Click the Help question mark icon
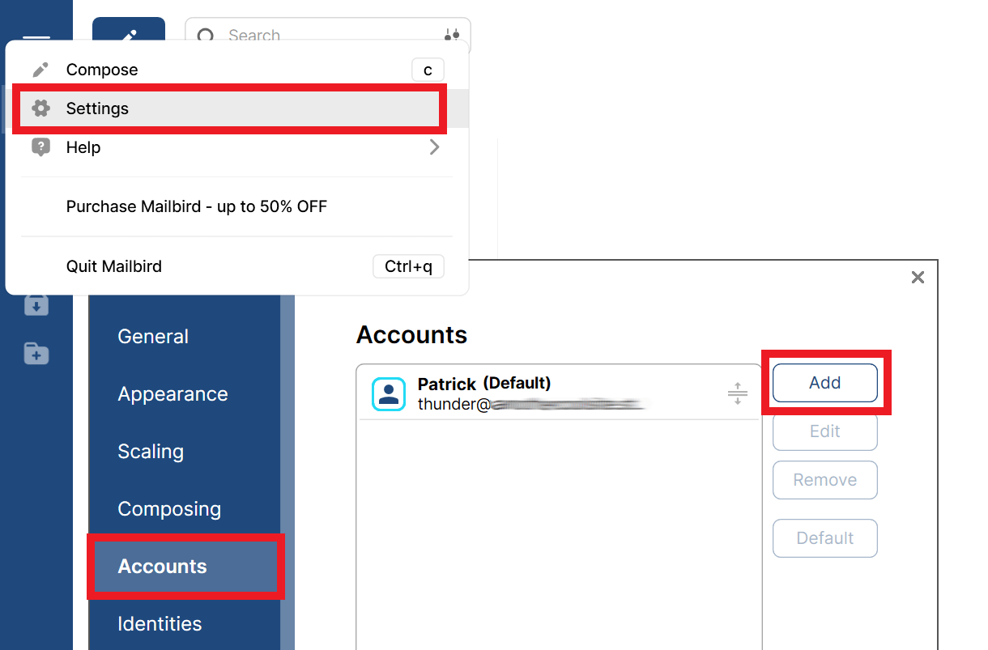Screen dimensions: 988x650 (x=40, y=147)
